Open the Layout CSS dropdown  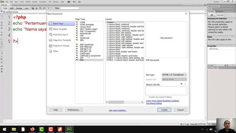click(174, 79)
